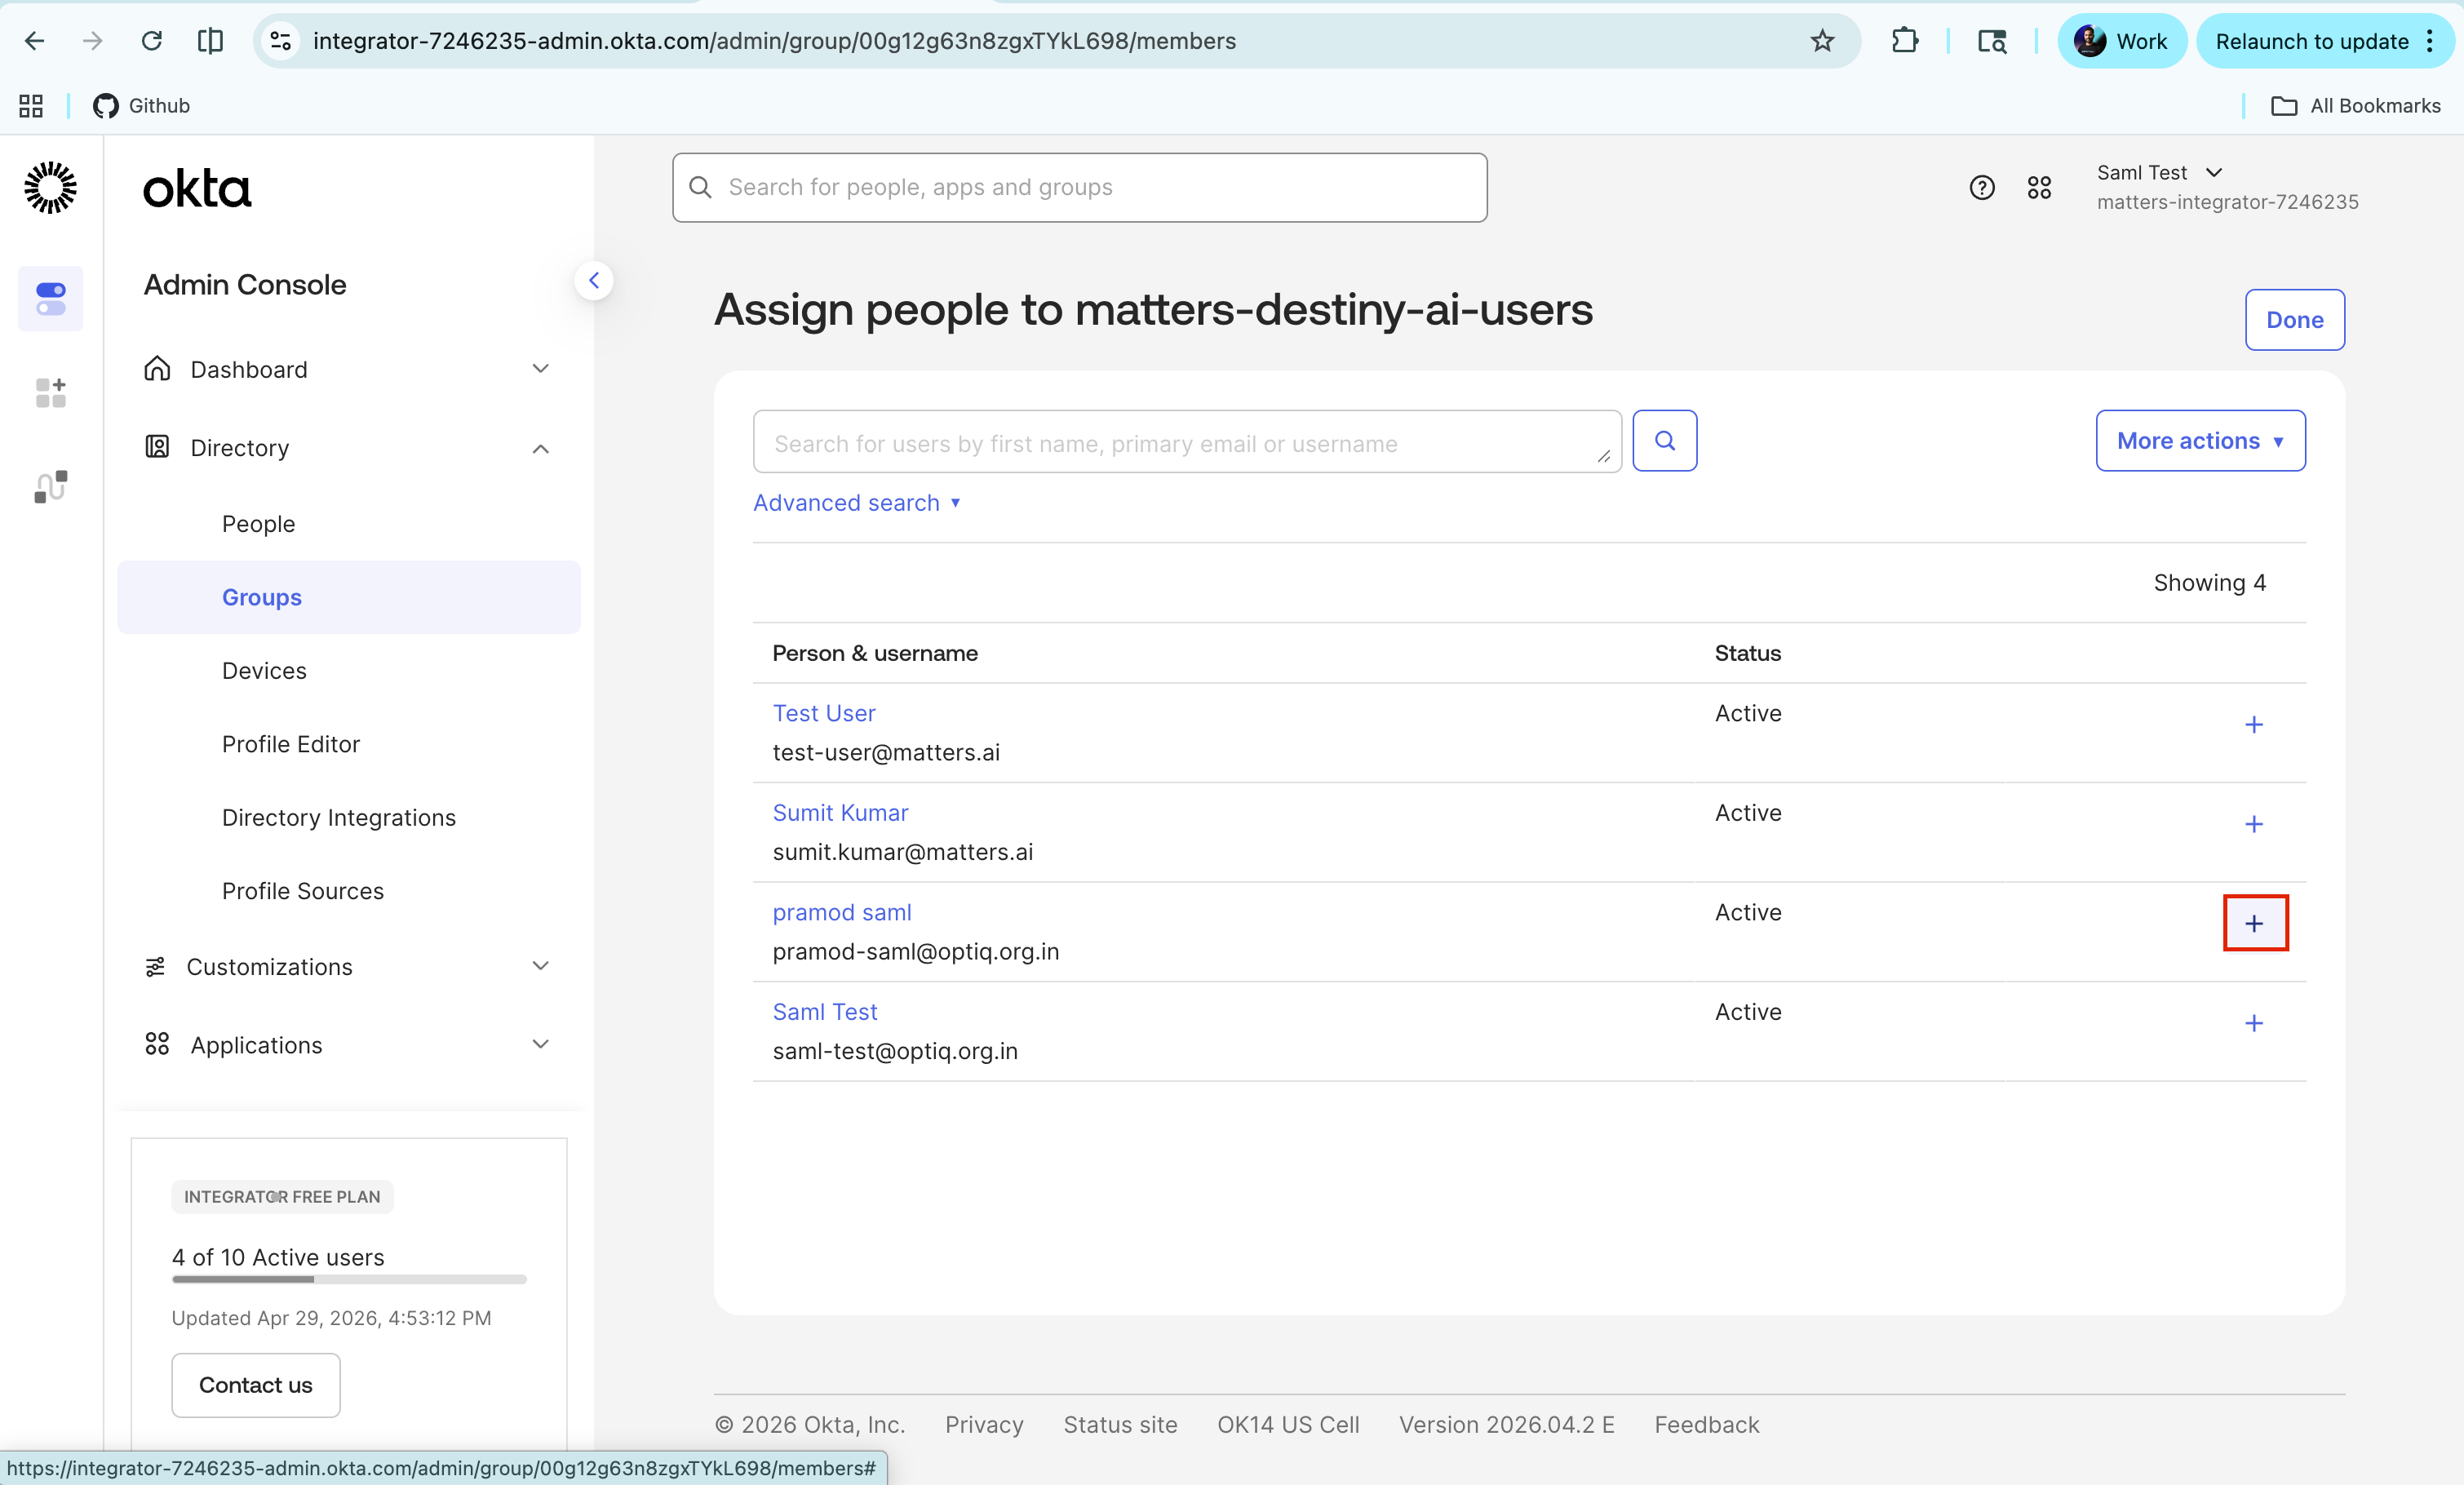Open the More actions dropdown

coord(2200,441)
